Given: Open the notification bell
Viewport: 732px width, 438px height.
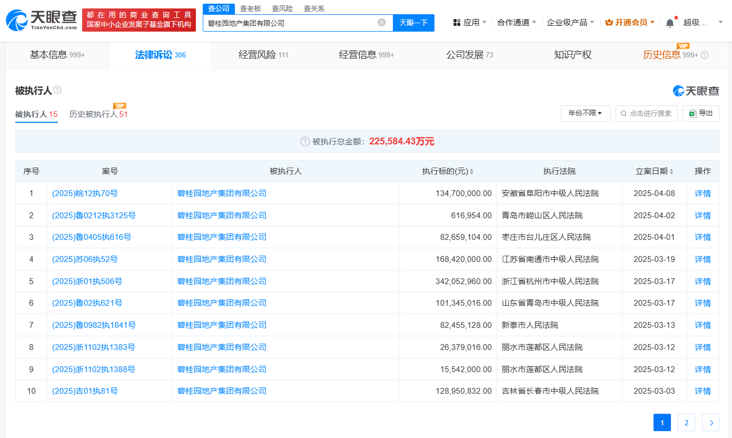Looking at the screenshot, I should tap(670, 23).
